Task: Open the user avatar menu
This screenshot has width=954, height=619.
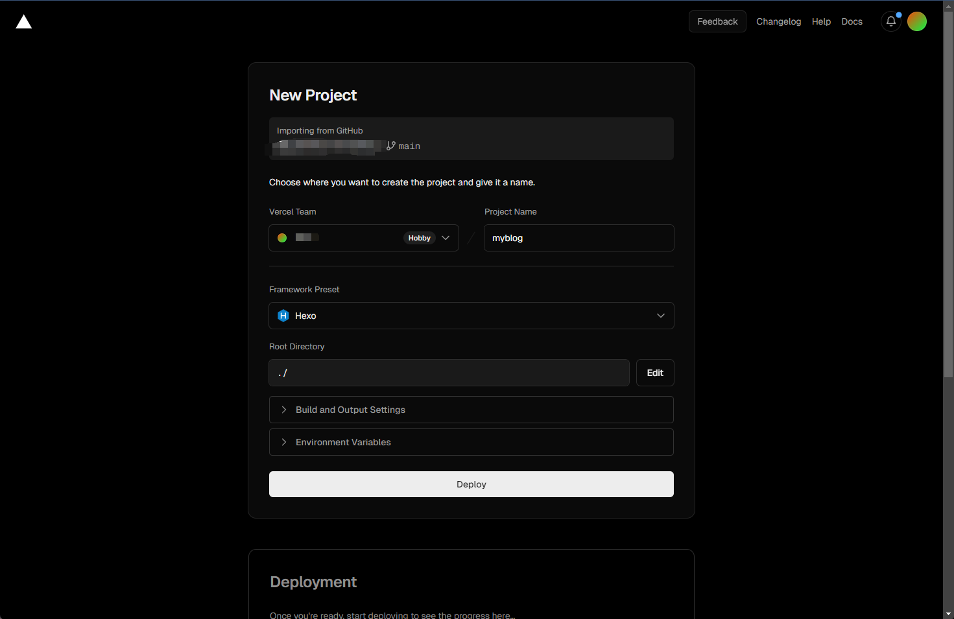Action: (917, 21)
